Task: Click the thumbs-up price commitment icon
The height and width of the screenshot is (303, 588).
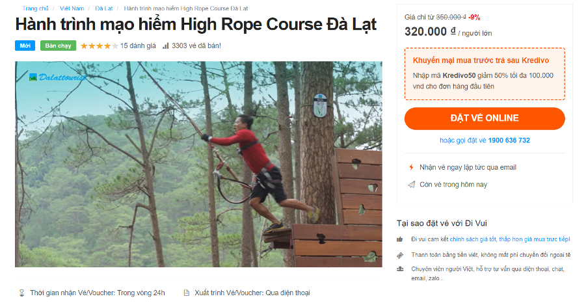Action: click(400, 239)
